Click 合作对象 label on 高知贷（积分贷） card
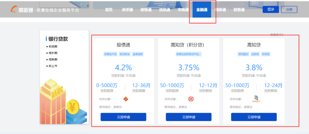309x134 pixels. pos(171,99)
